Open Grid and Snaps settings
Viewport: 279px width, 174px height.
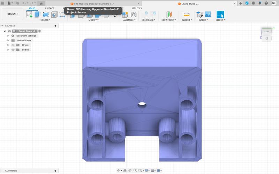(152, 171)
